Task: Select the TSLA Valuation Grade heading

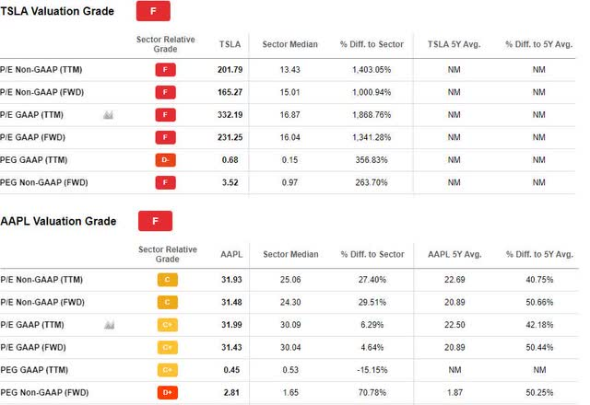Action: pos(57,11)
